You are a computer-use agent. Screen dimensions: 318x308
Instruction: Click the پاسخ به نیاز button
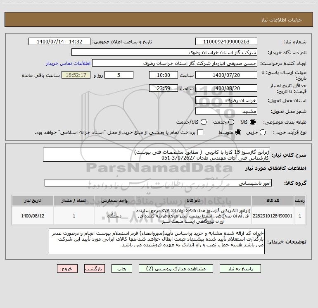point(240,269)
